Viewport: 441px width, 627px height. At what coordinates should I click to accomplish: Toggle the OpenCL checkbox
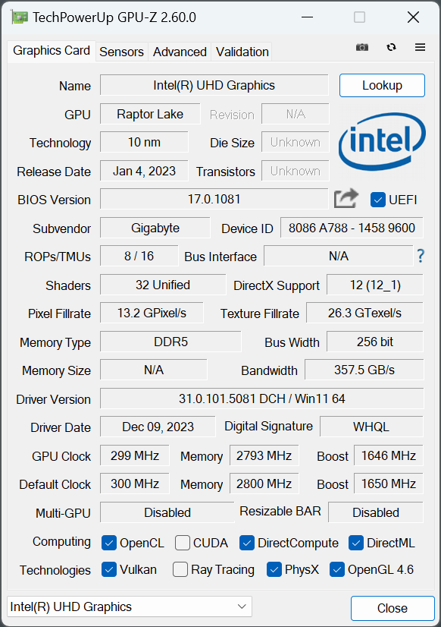(x=109, y=543)
